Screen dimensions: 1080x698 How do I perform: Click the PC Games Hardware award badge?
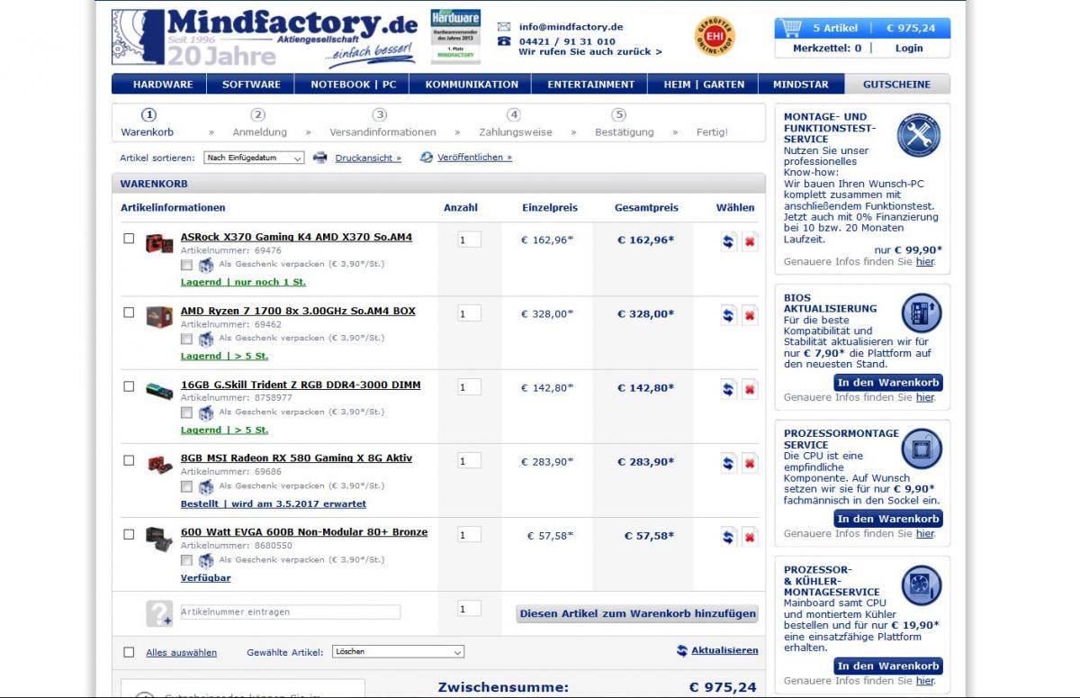(x=455, y=37)
